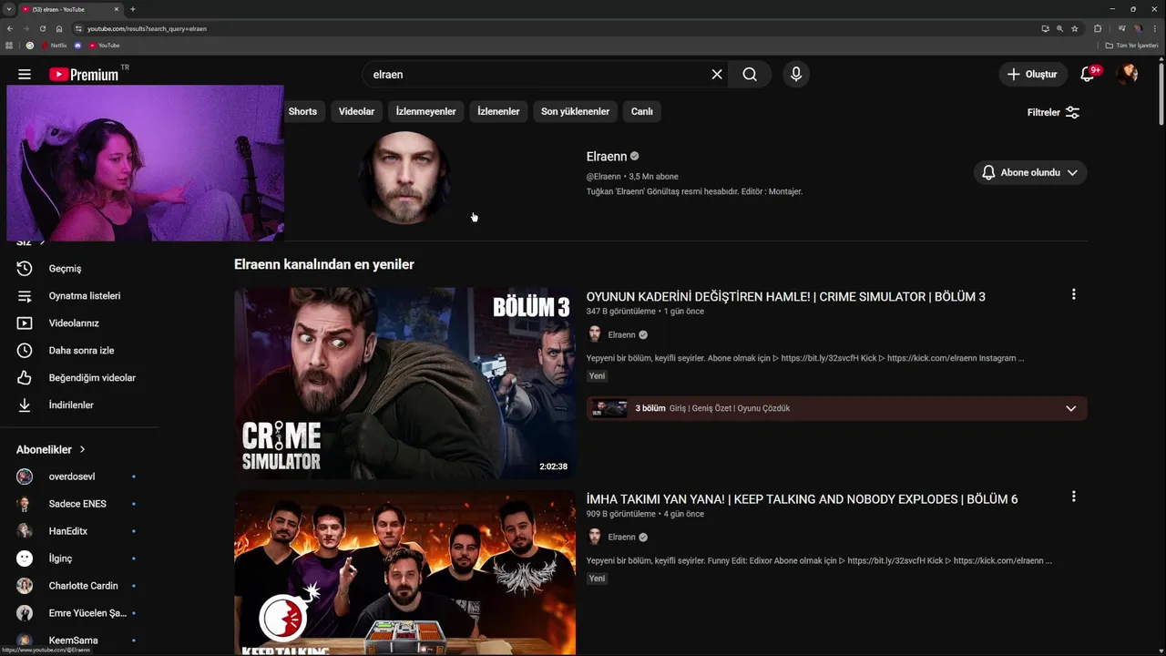Open notifications bell in header
This screenshot has width=1166, height=656.
[1088, 75]
